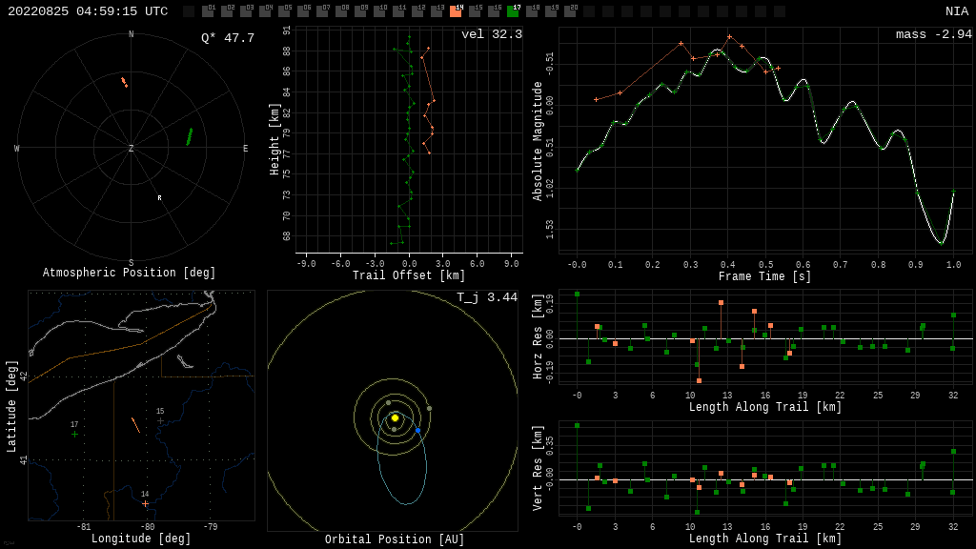Click the orange light curve peak near 0.4 seconds
This screenshot has height=549, width=976.
(x=729, y=37)
